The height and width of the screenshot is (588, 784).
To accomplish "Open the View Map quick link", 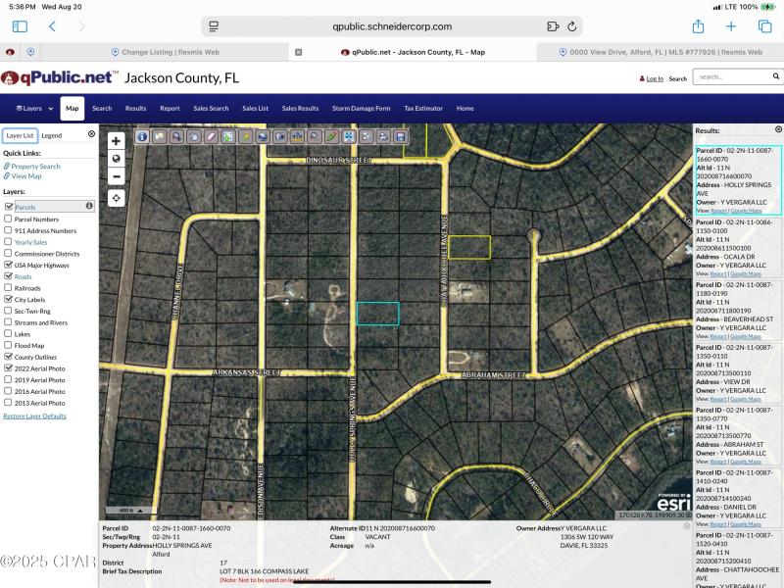I will pyautogui.click(x=26, y=176).
